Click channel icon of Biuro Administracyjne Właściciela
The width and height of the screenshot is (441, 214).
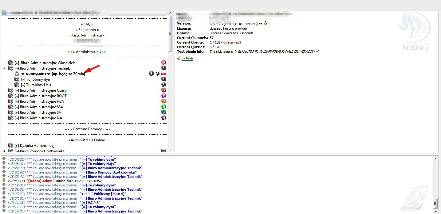pos(11,63)
